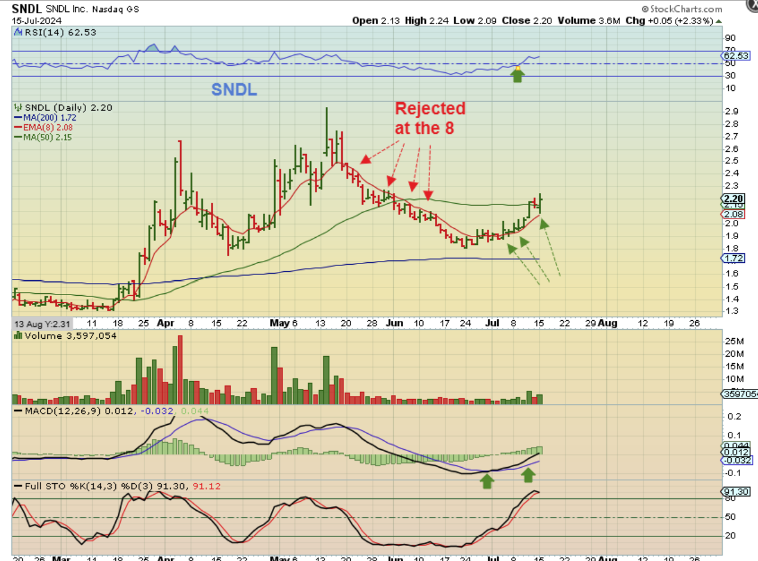The height and width of the screenshot is (561, 758).
Task: Click the bold SNDL ticker symbol in the header
Action: (27, 10)
